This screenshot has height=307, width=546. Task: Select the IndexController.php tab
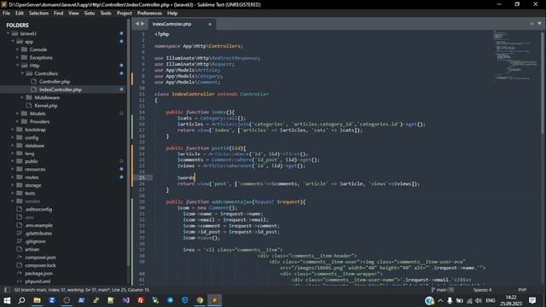coord(181,24)
